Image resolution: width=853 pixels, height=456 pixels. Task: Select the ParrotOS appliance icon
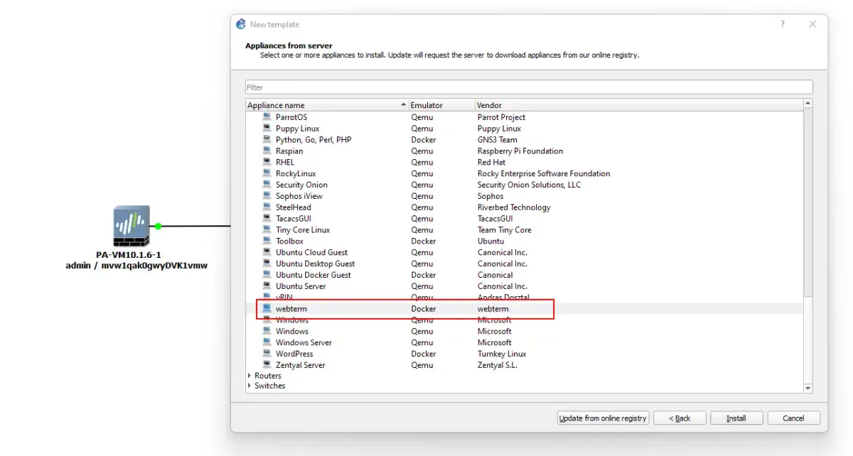point(267,117)
